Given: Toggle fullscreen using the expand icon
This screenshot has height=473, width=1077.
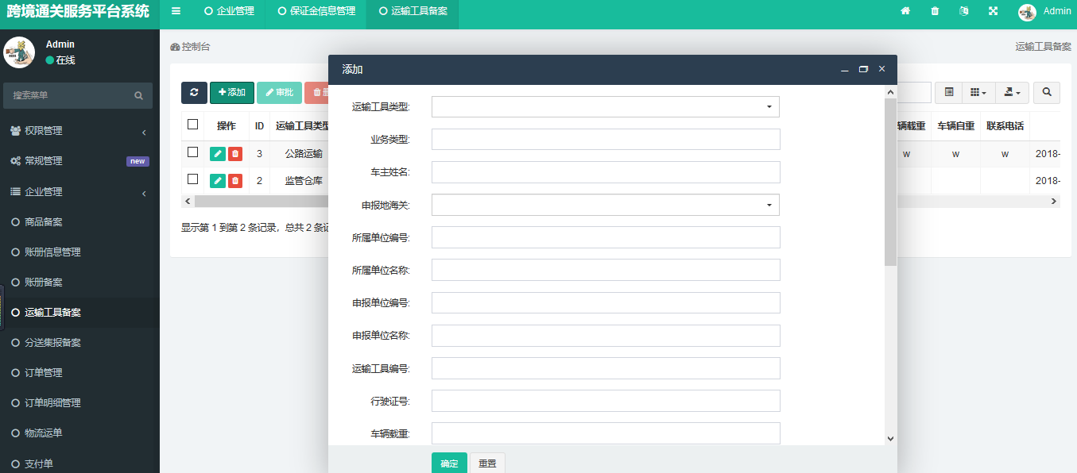Looking at the screenshot, I should click(993, 11).
